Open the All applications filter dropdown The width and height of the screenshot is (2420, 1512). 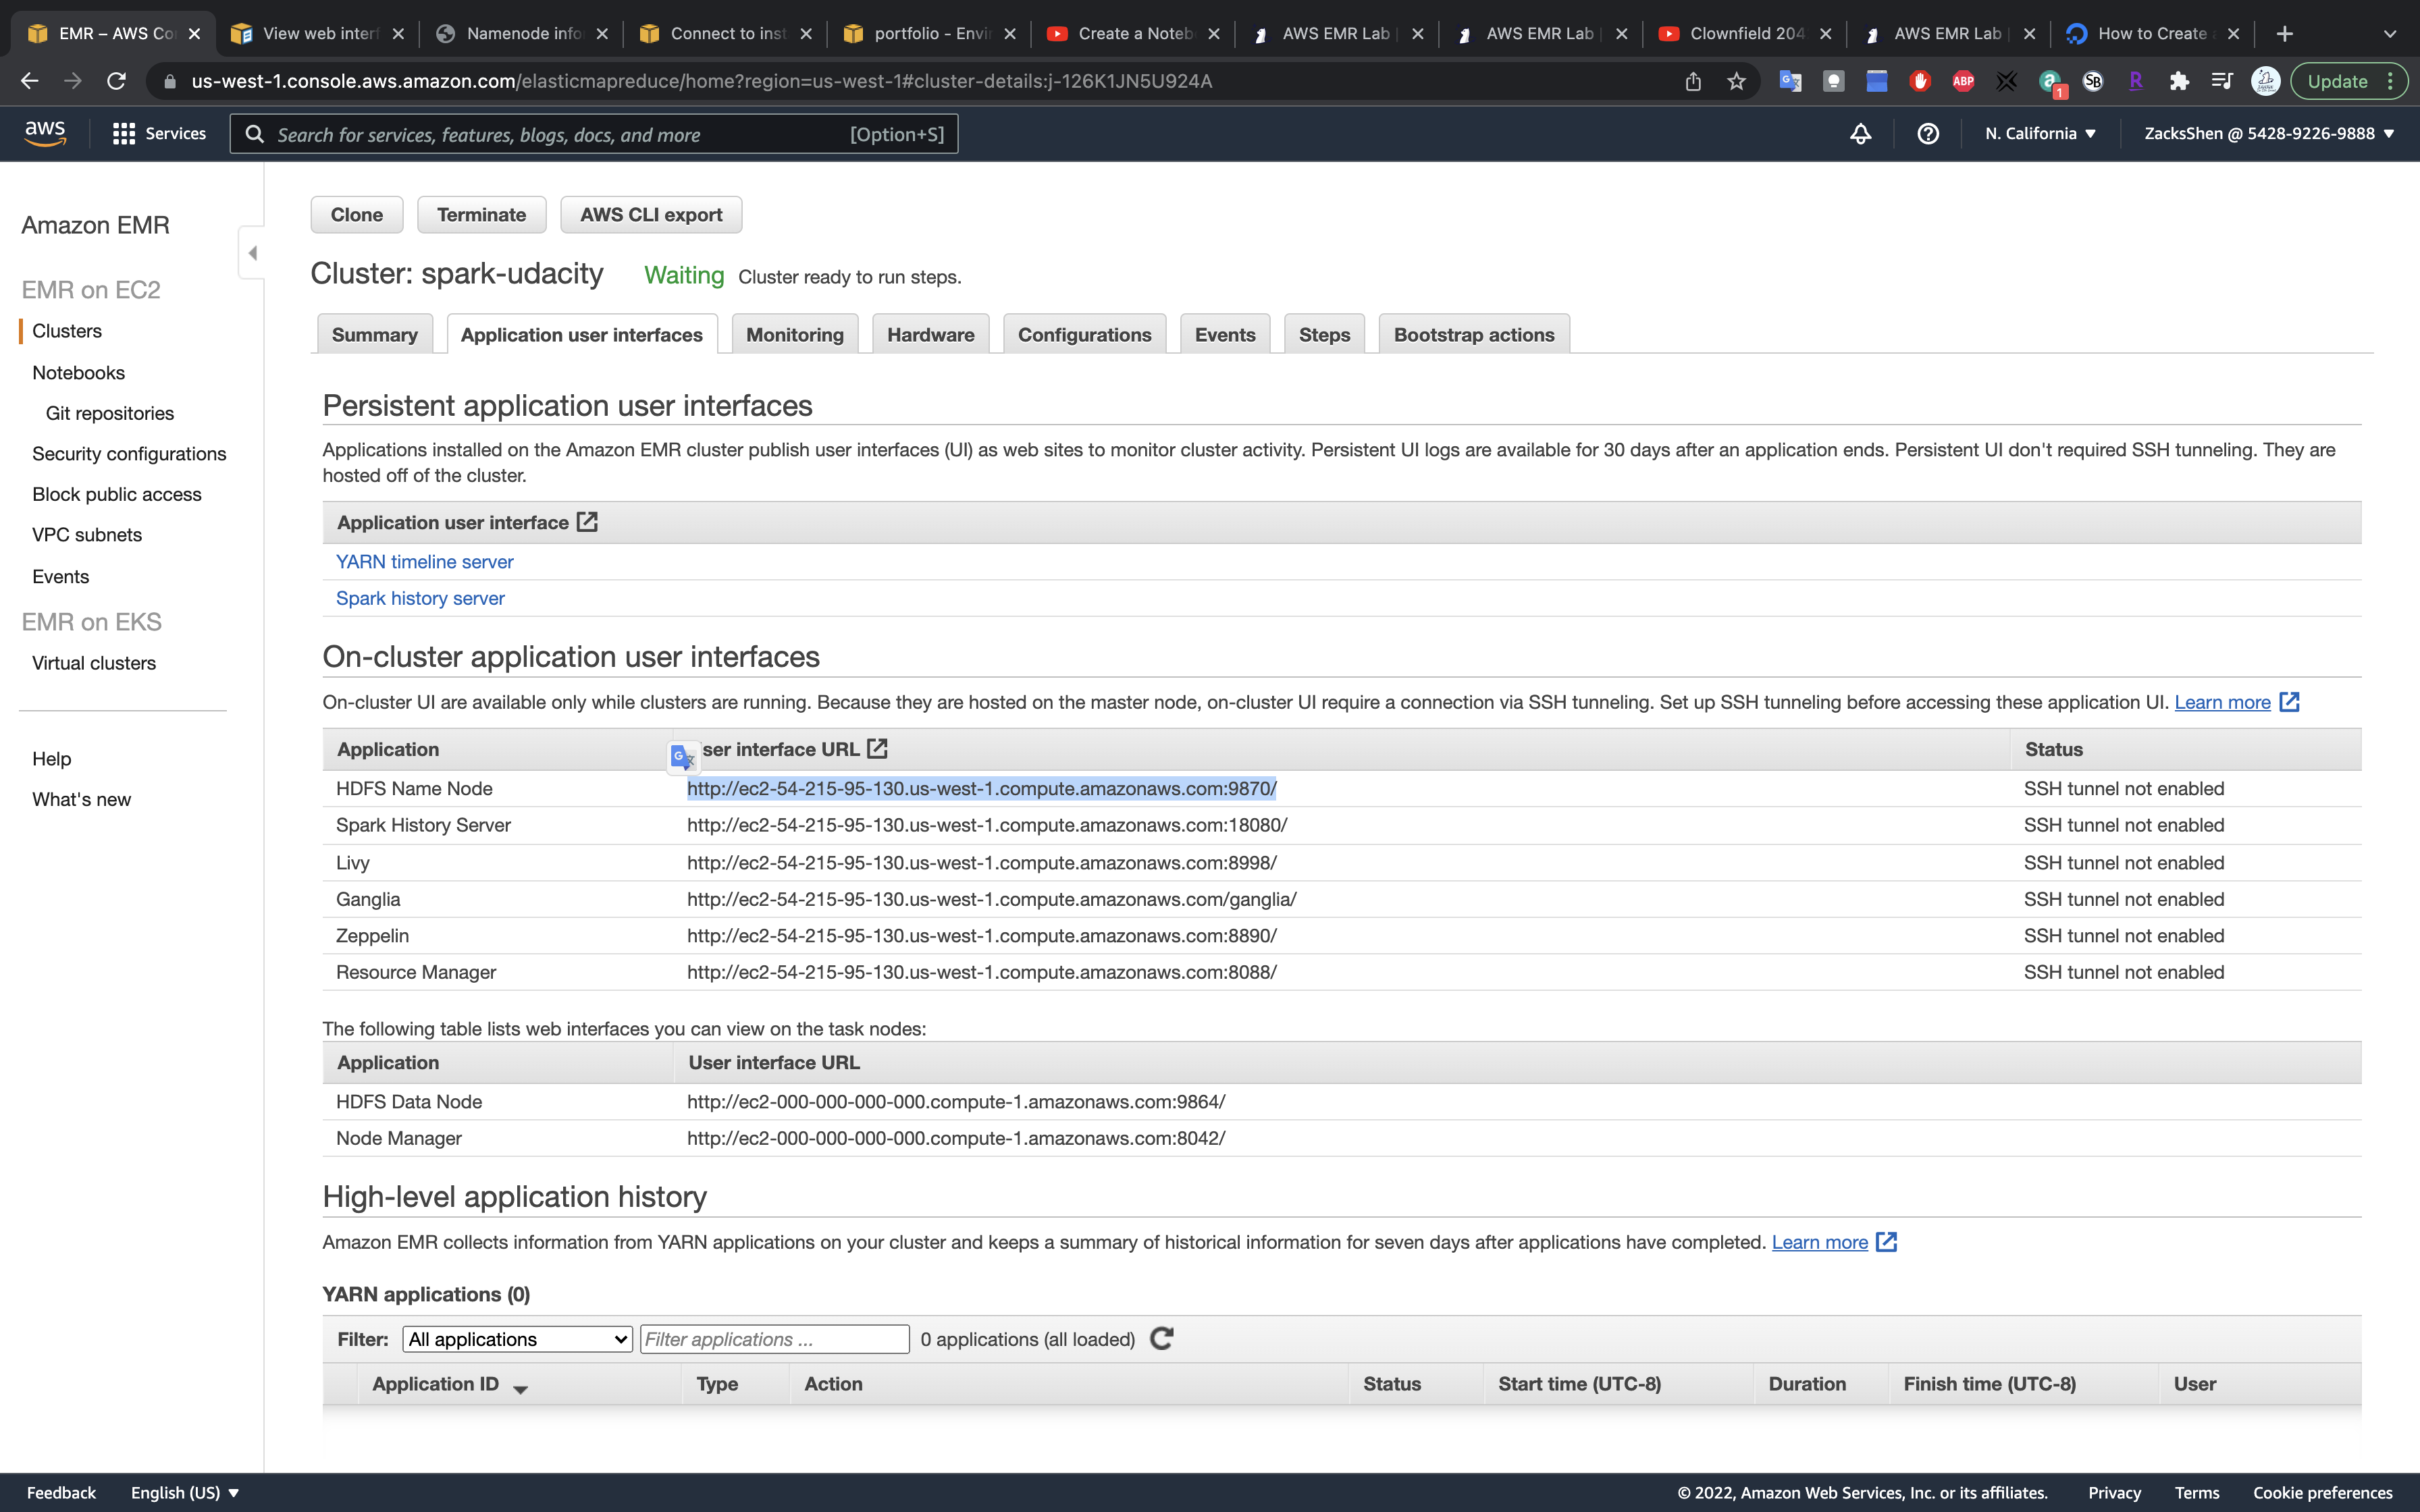click(x=517, y=1339)
